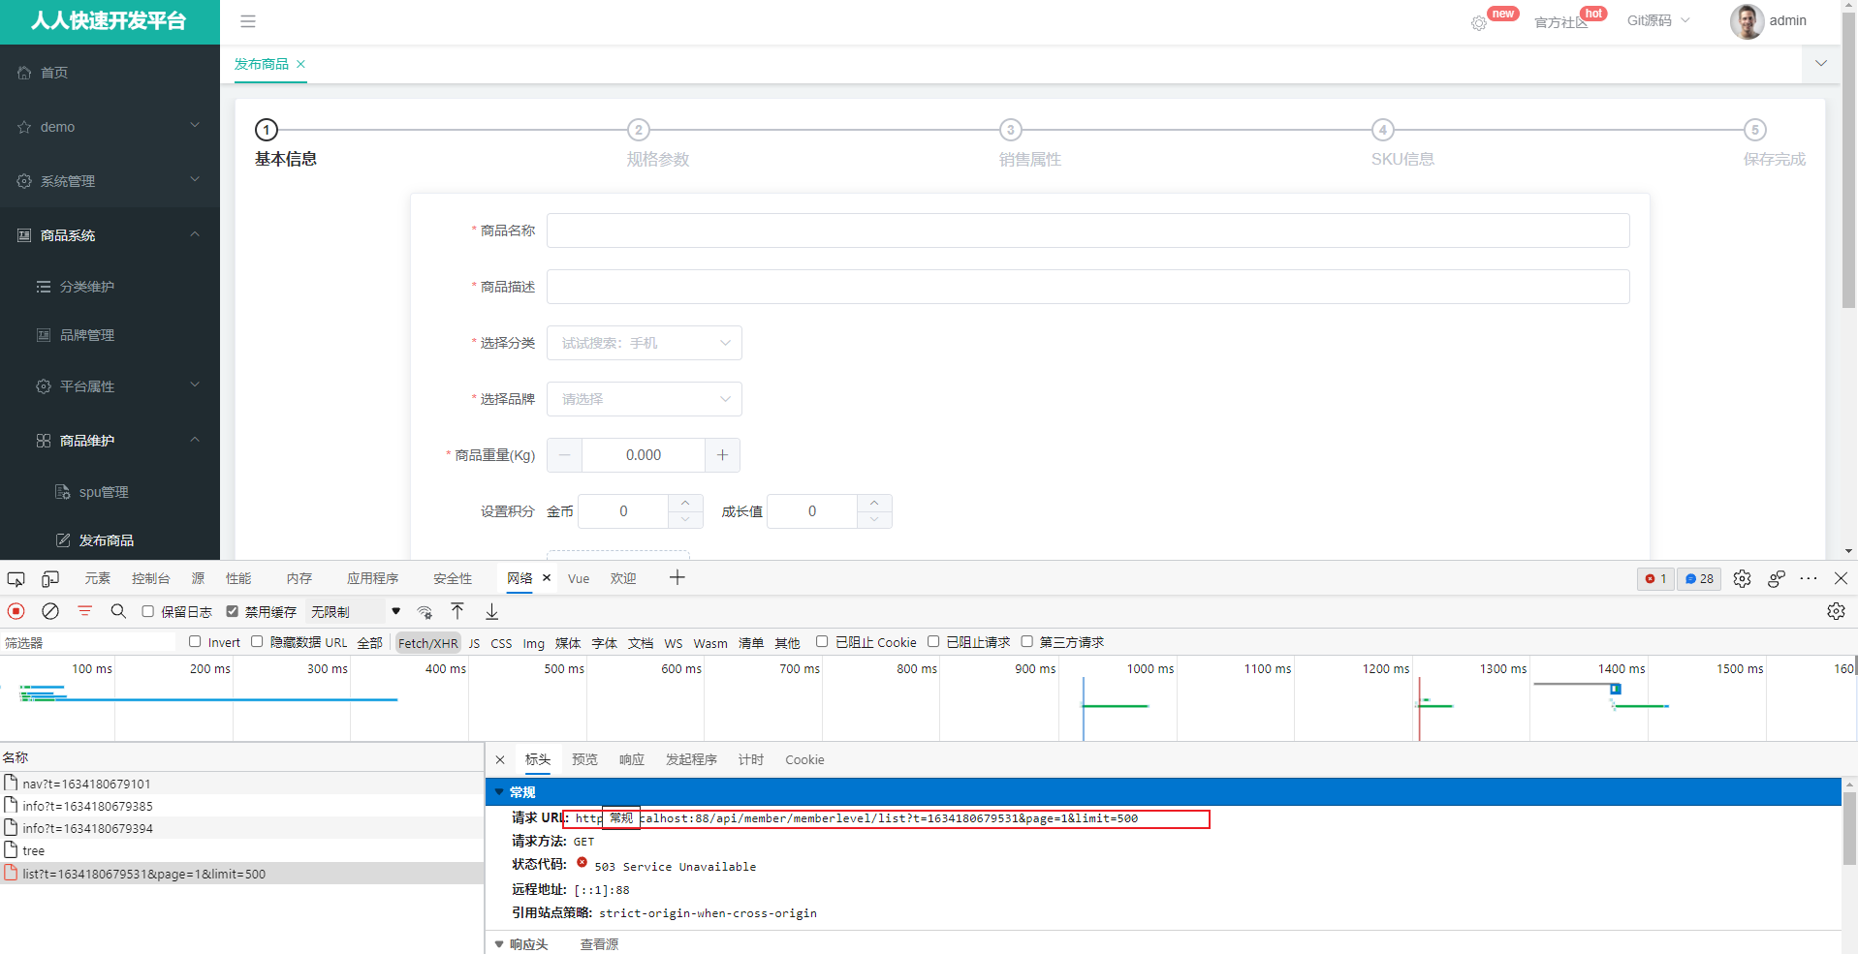The height and width of the screenshot is (954, 1858).
Task: Add a new devtools tool with plus
Action: 677,578
